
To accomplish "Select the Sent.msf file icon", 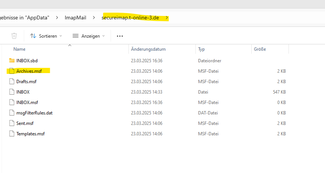I will point(12,123).
